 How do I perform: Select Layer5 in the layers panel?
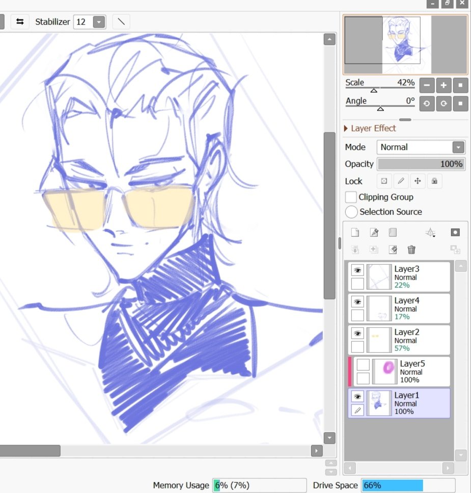[418, 371]
